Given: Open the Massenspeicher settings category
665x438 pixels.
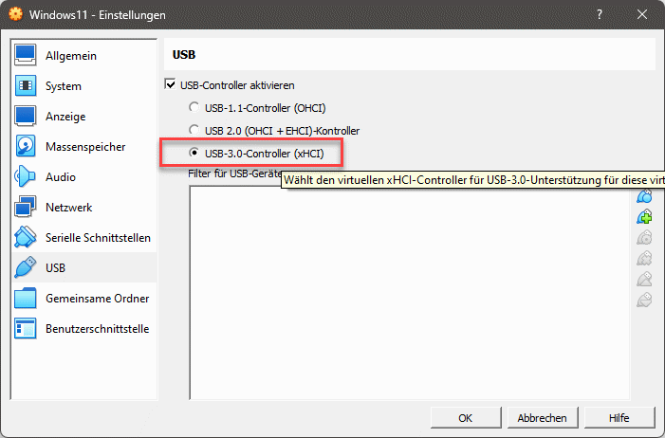Looking at the screenshot, I should click(x=84, y=147).
